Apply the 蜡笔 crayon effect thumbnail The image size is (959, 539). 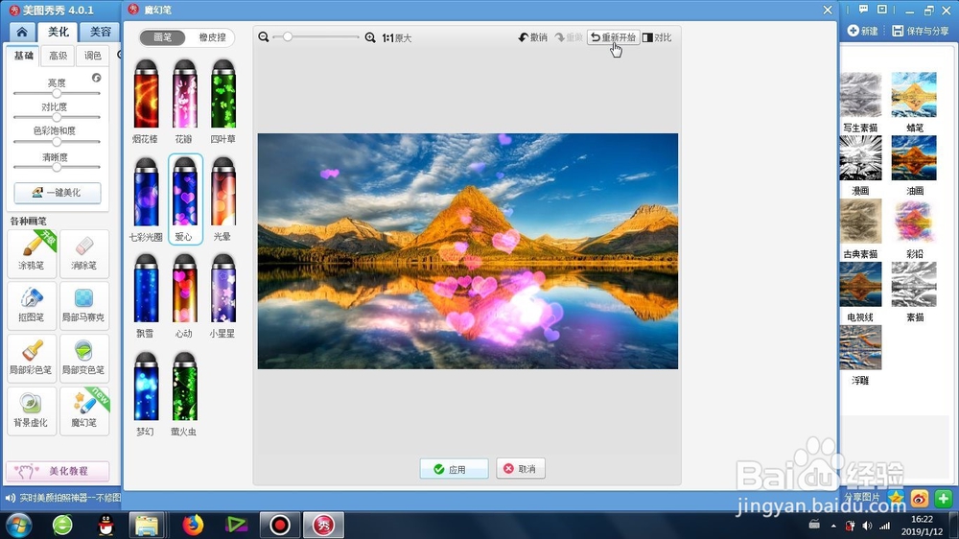point(914,95)
